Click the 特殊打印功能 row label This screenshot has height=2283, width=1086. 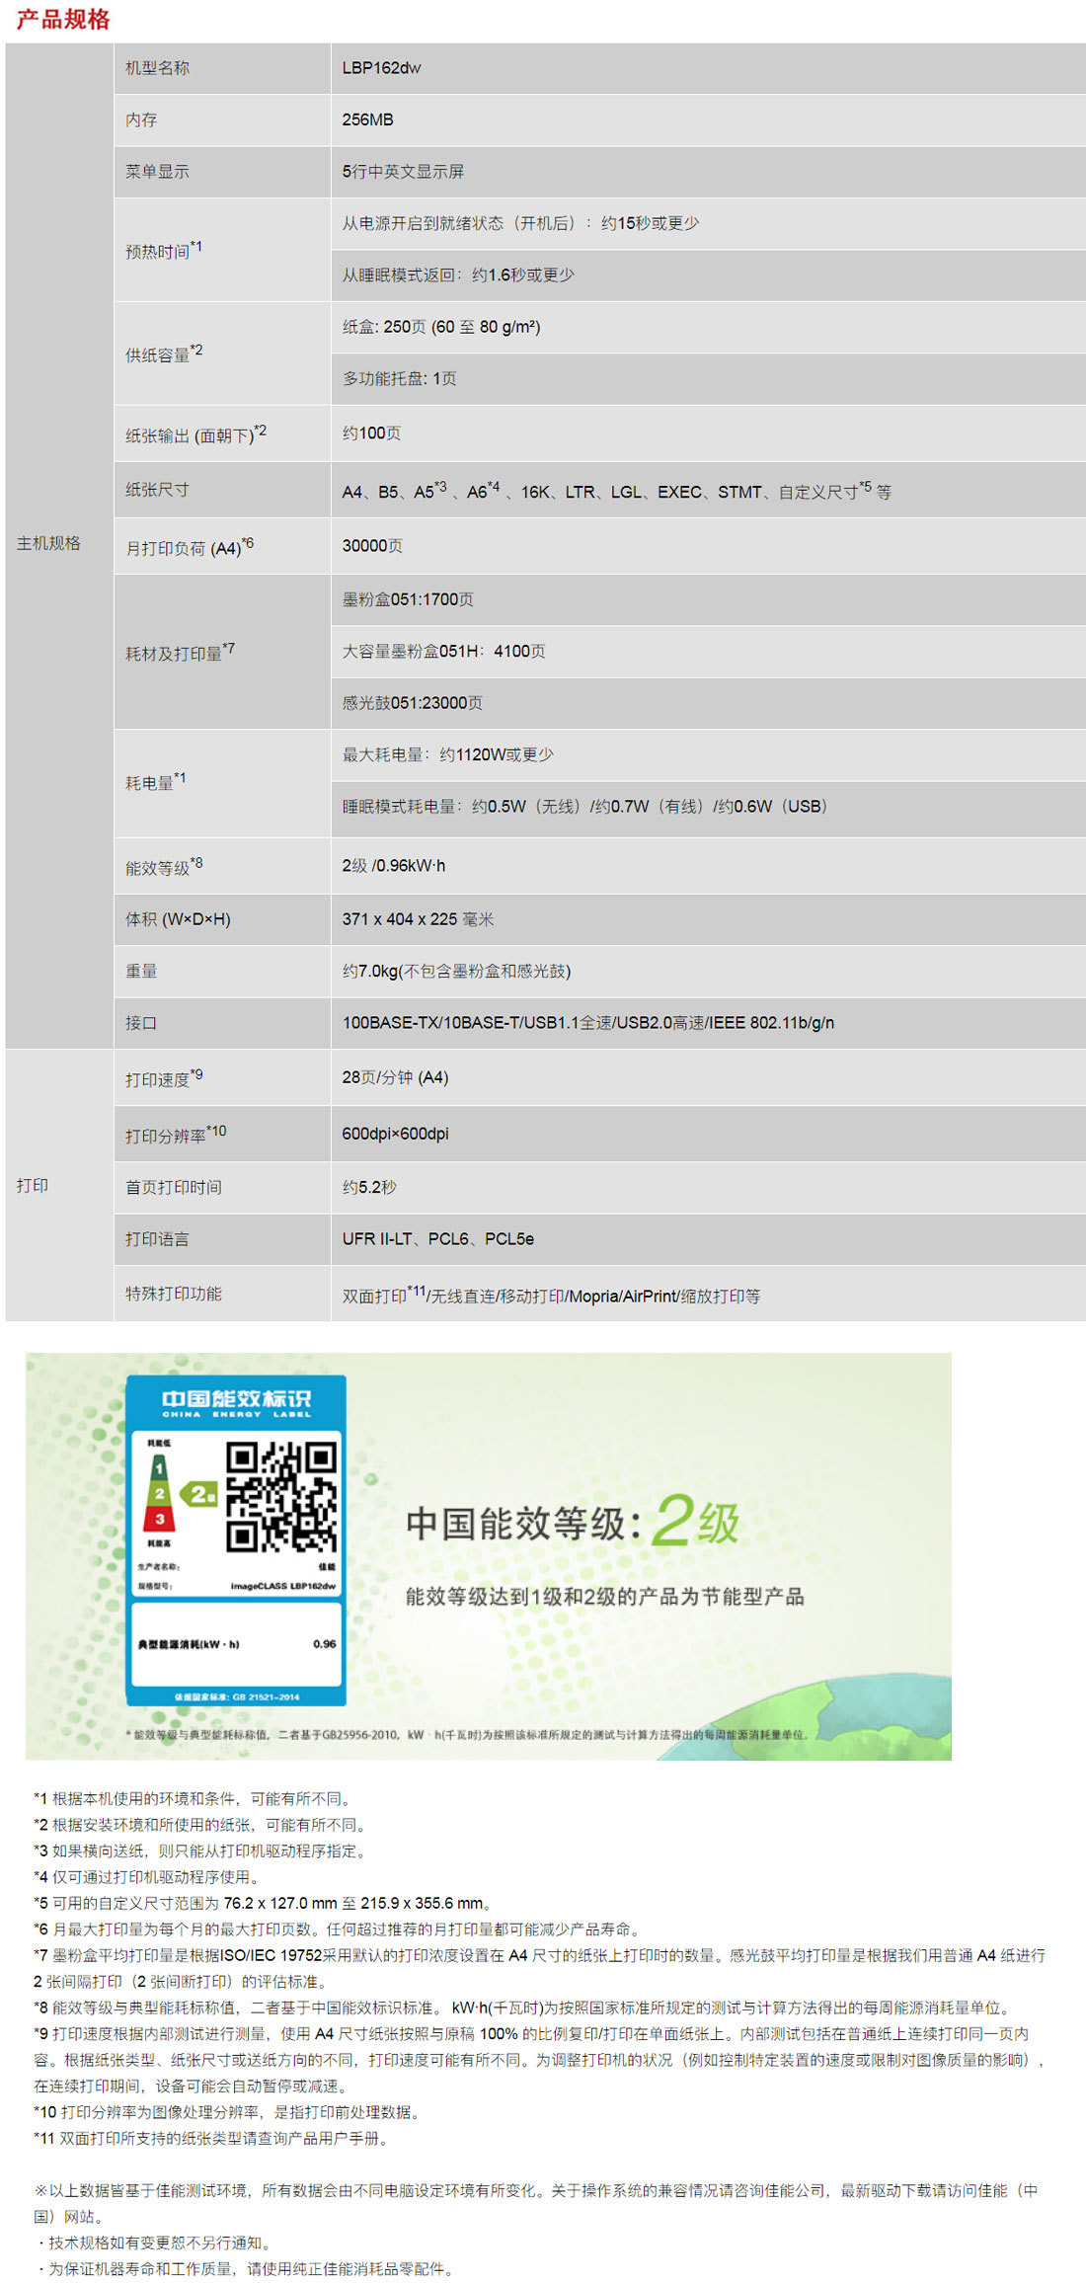[173, 1293]
